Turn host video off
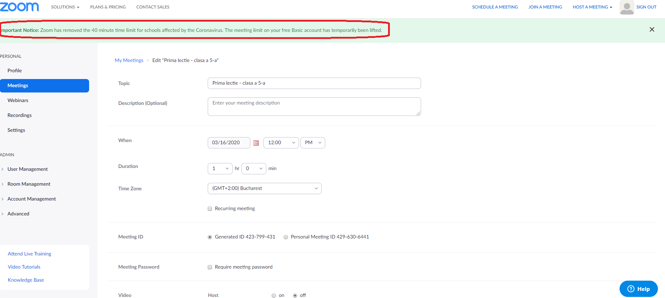Screen dimensions: 665x298 click(295, 296)
